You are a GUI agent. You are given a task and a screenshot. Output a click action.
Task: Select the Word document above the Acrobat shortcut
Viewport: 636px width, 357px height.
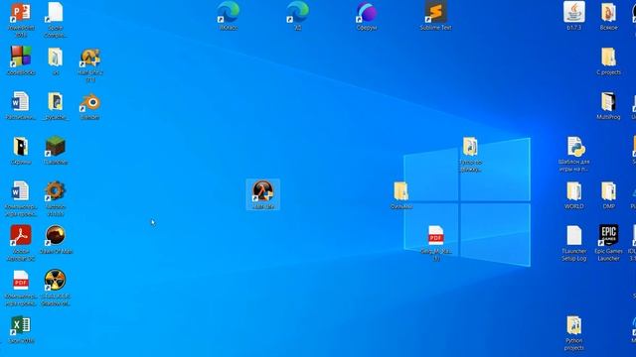pyautogui.click(x=21, y=198)
